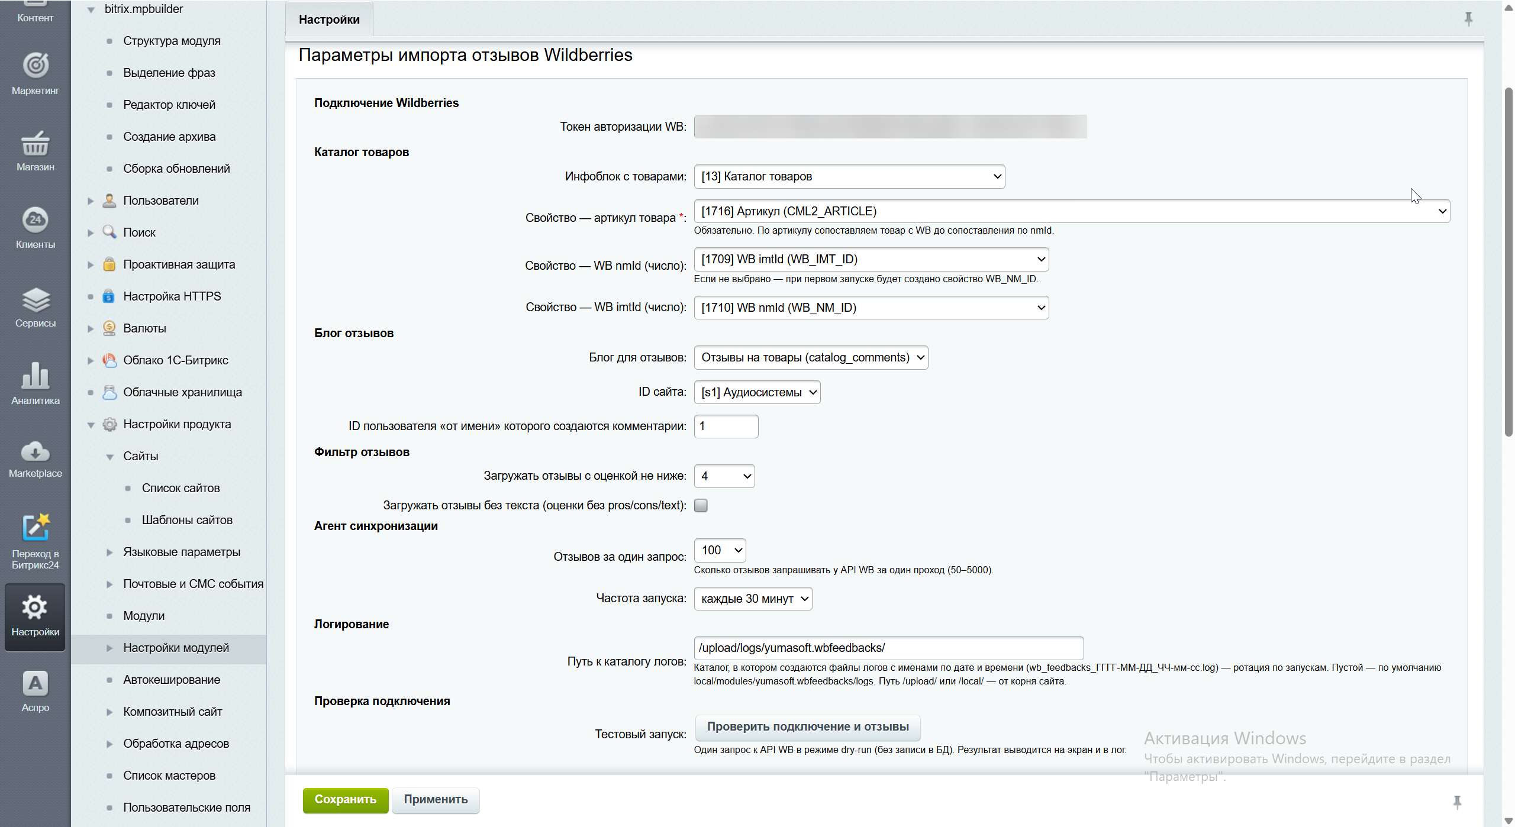
Task: Open Шаблоны сайтов link
Action: tap(187, 520)
